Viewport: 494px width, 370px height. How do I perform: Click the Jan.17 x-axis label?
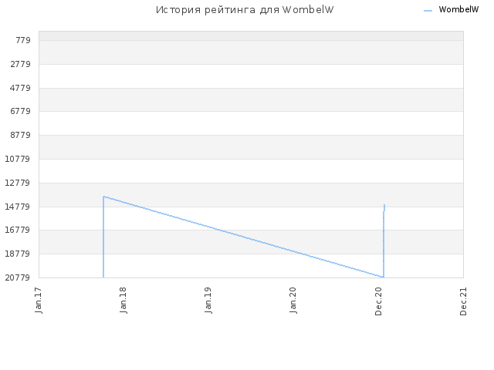point(39,301)
